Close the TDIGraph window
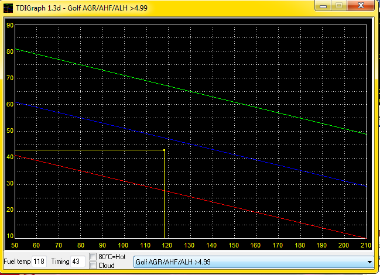Viewport: 380px width, 275px height. pos(361,6)
